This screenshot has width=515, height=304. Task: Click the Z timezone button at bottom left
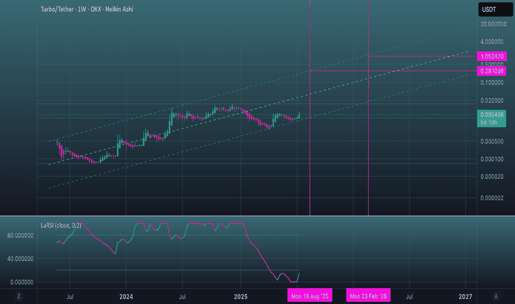[x=19, y=296]
